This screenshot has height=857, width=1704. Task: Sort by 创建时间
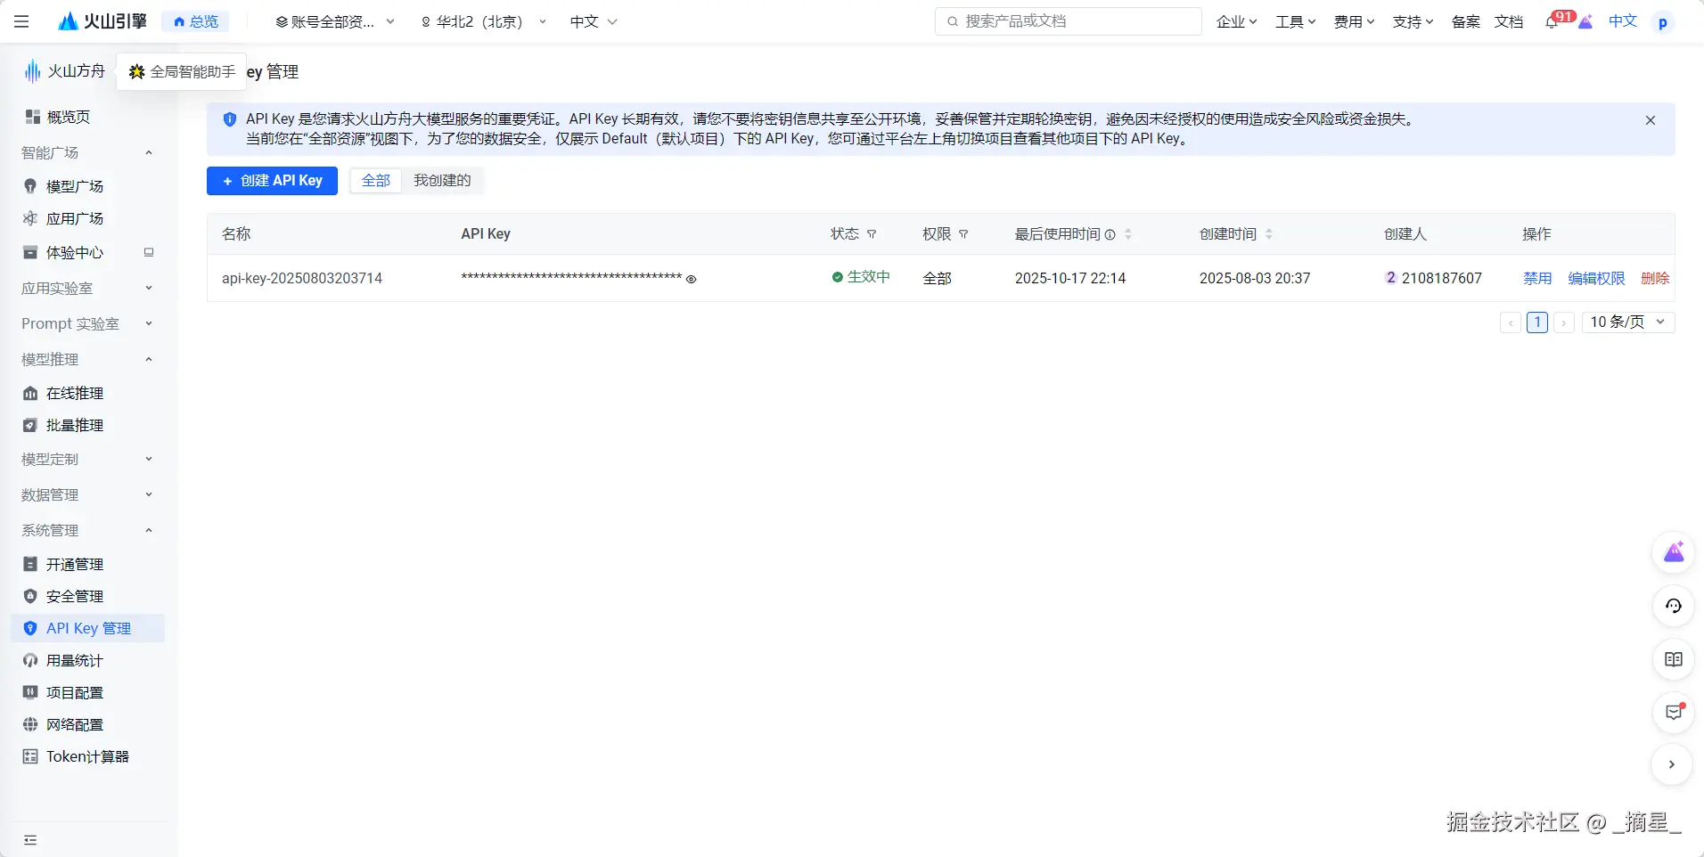[1269, 234]
